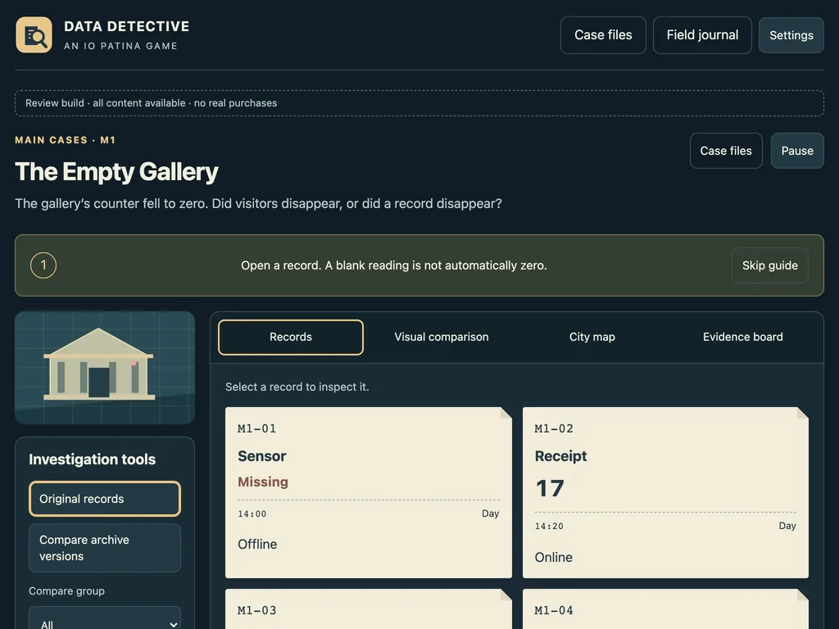Click the 'Offline' status text

click(257, 545)
